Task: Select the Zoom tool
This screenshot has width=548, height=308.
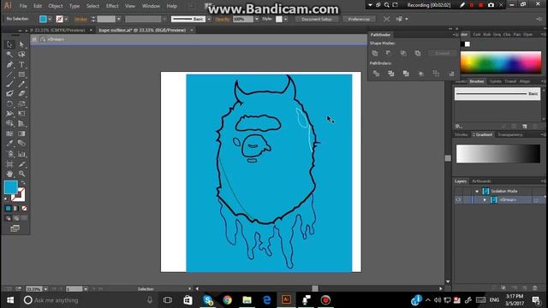Action: click(21, 174)
